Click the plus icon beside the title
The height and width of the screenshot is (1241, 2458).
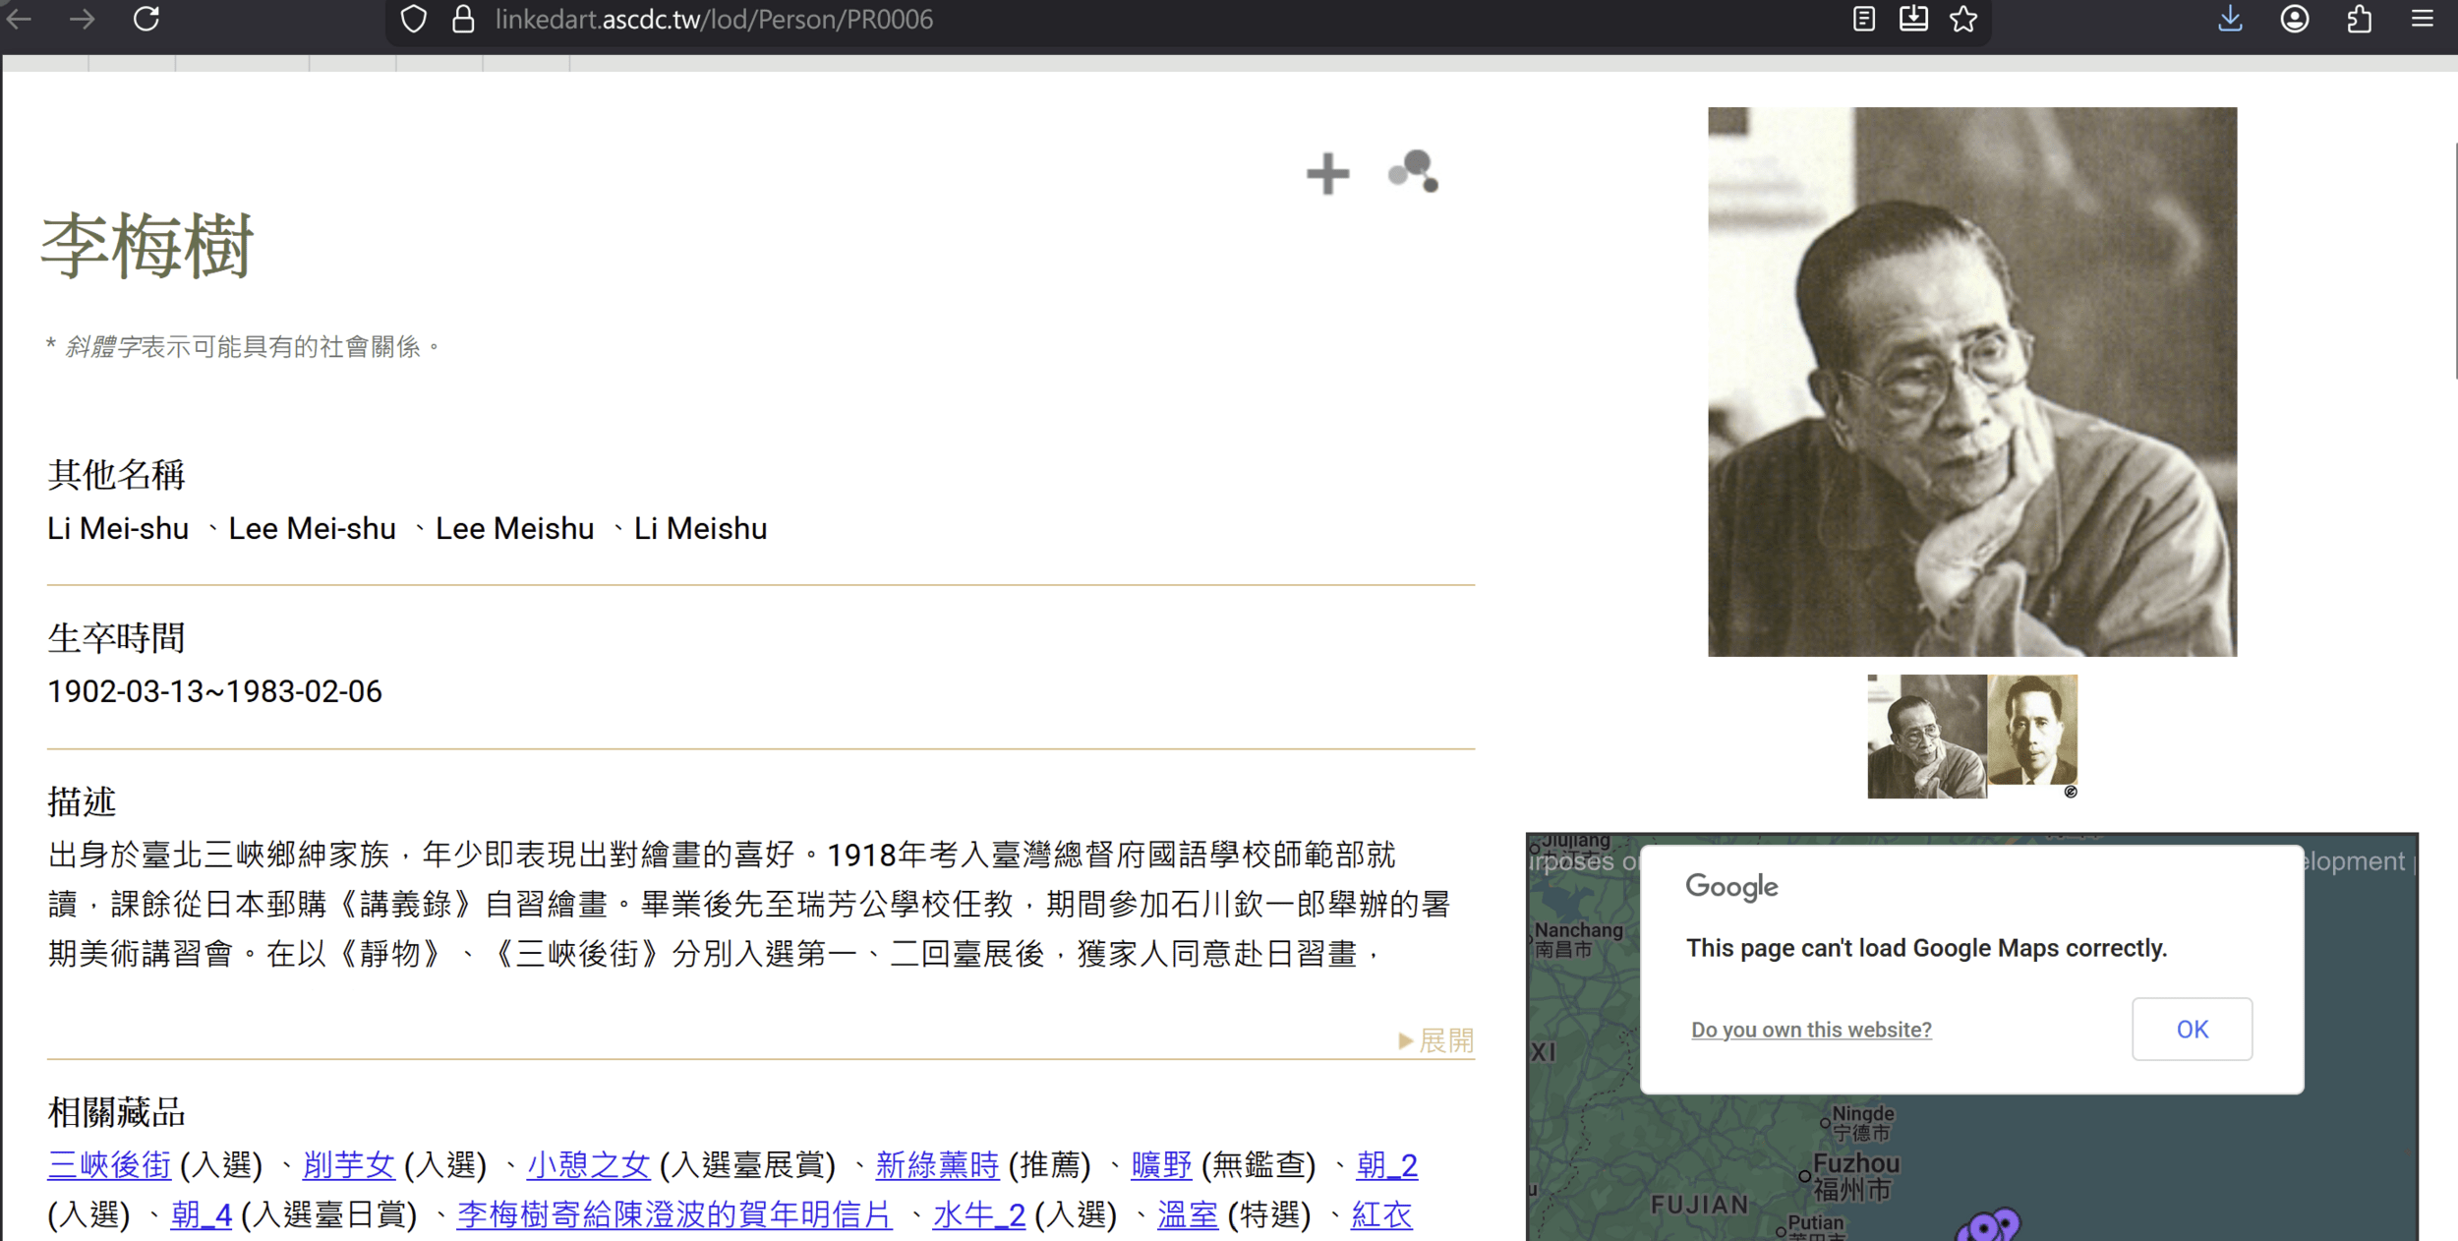pyautogui.click(x=1327, y=174)
